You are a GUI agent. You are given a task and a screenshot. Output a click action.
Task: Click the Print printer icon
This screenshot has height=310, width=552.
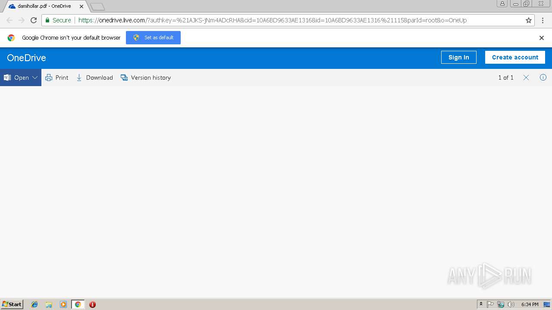pos(49,77)
